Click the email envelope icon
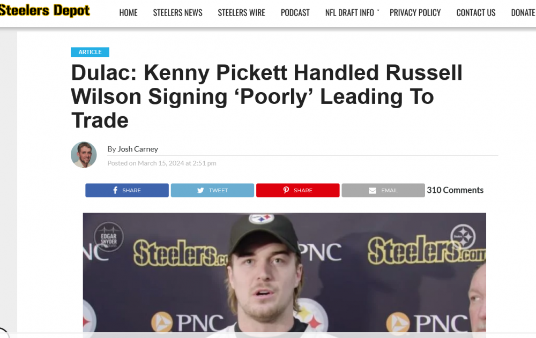 pos(372,190)
